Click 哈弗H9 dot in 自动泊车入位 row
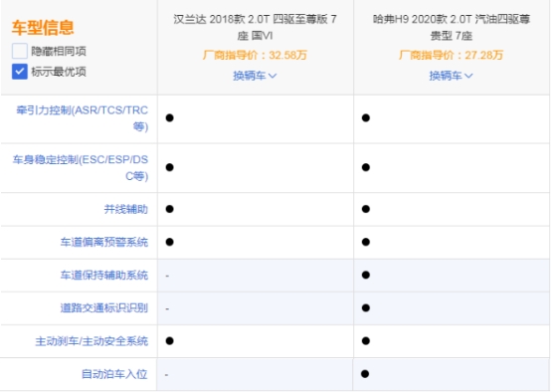551x392 pixels. coord(365,374)
